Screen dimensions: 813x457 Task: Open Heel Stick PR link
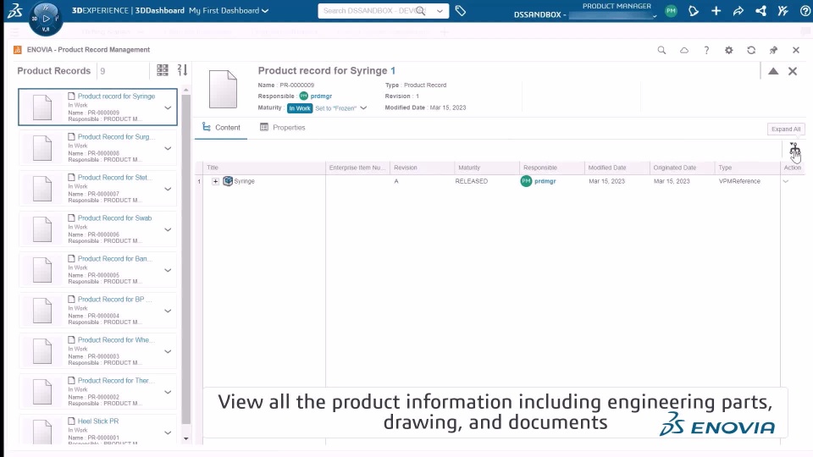pyautogui.click(x=98, y=421)
